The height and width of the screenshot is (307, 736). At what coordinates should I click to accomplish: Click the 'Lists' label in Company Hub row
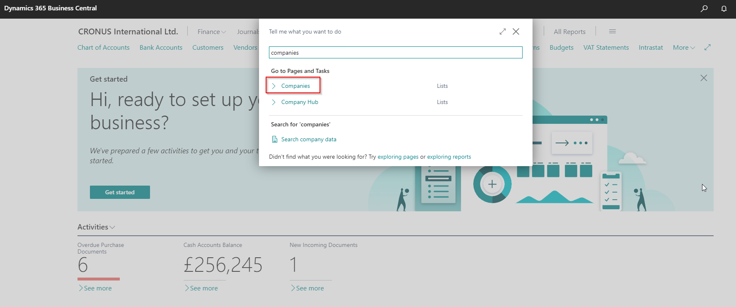(x=442, y=102)
